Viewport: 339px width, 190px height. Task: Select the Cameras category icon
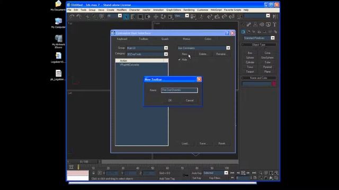click(259, 32)
